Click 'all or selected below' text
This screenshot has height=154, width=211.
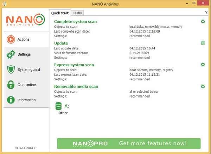click(x=144, y=92)
